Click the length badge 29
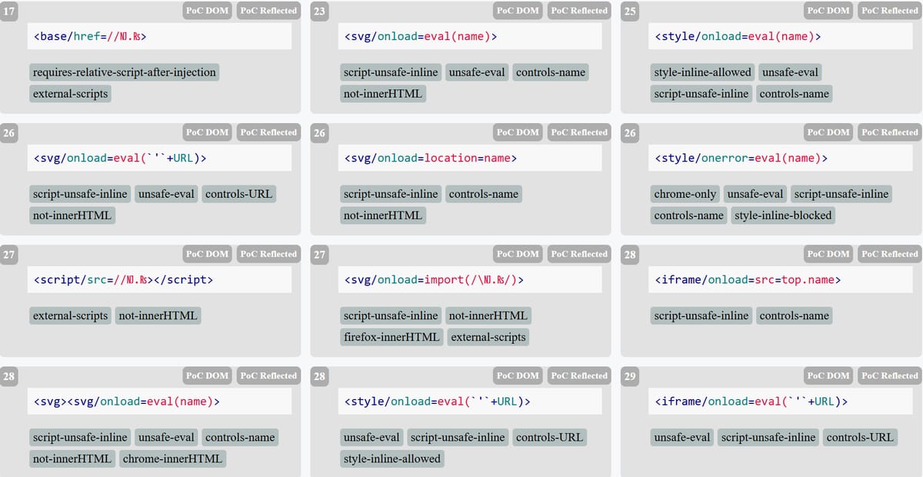The height and width of the screenshot is (477, 923). click(x=630, y=377)
